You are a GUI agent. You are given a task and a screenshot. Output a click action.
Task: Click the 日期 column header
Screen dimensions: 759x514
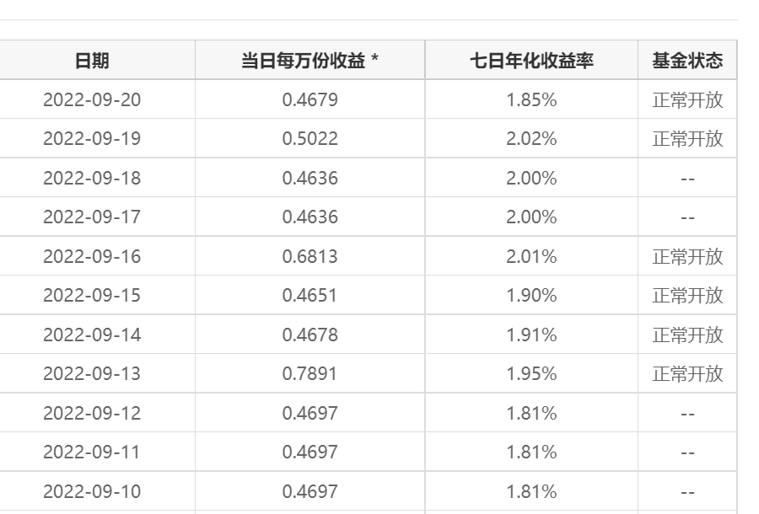coord(92,61)
